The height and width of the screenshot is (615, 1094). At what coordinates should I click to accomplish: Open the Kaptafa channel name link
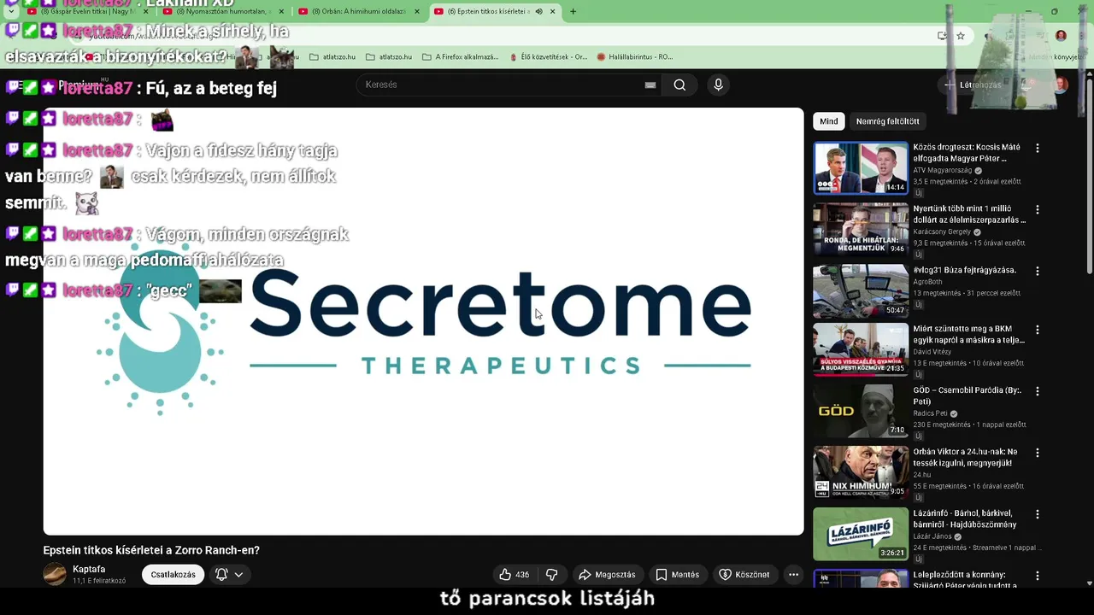(89, 569)
